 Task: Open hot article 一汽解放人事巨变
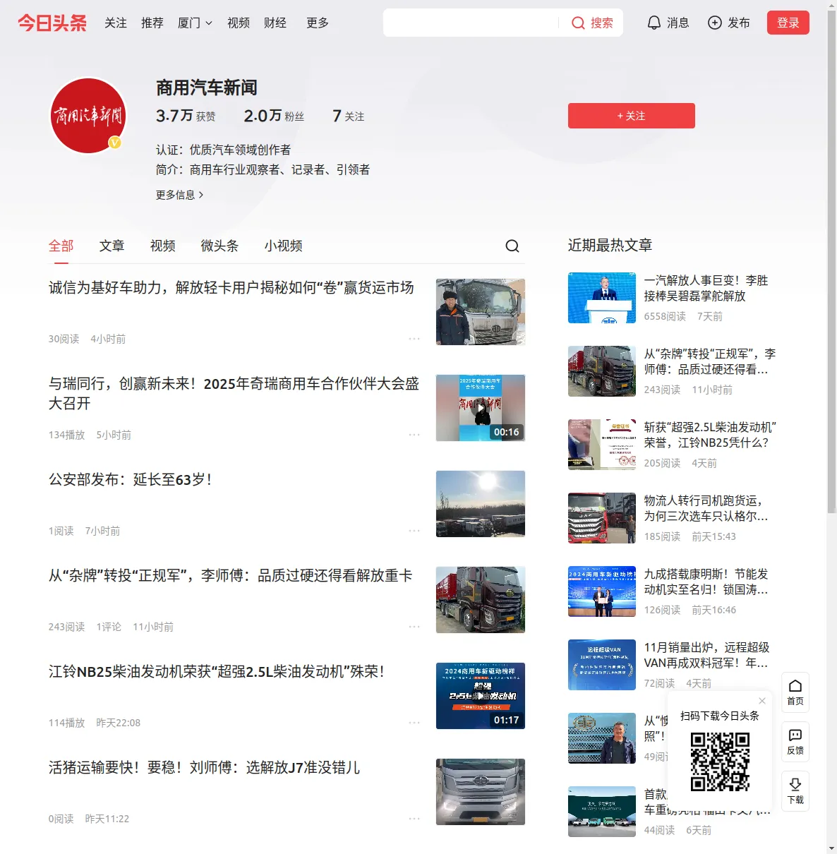pyautogui.click(x=706, y=288)
